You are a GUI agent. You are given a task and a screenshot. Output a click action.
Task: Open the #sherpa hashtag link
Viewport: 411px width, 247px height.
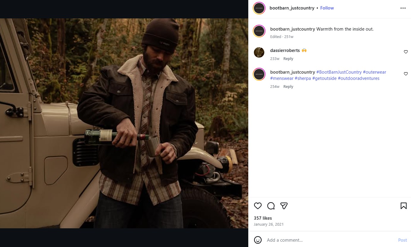(x=303, y=78)
